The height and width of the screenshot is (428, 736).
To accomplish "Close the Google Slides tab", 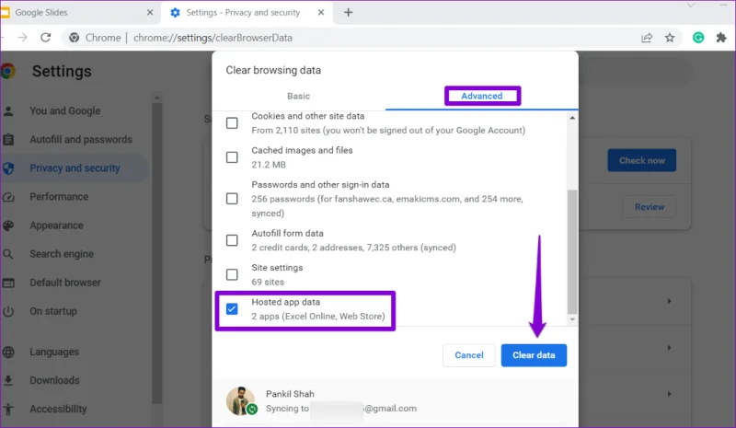I will [150, 13].
